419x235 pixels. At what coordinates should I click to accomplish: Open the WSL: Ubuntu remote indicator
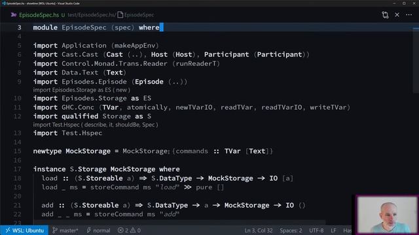(x=24, y=230)
